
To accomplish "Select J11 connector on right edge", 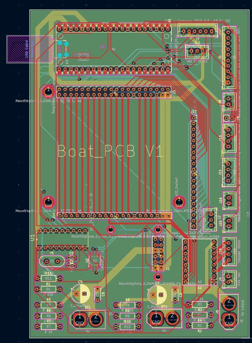I will coord(229,172).
